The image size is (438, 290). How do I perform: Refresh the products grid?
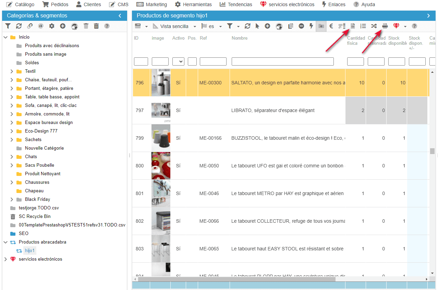pyautogui.click(x=247, y=26)
